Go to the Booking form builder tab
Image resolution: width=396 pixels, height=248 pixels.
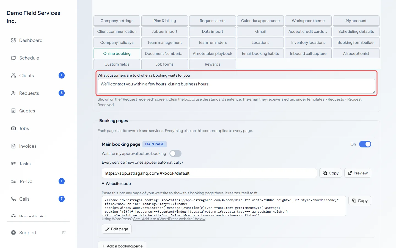tap(356, 42)
